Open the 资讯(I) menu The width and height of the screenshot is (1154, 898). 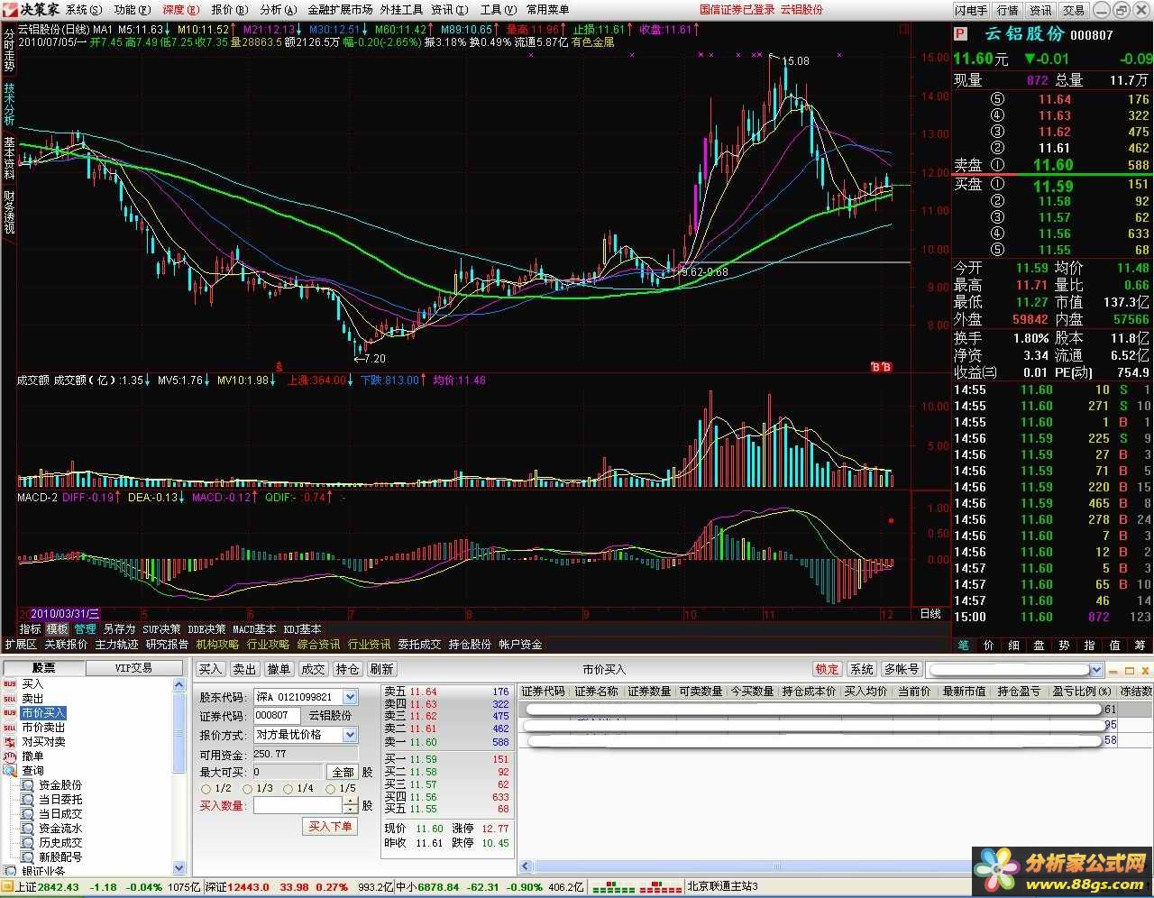tap(449, 10)
